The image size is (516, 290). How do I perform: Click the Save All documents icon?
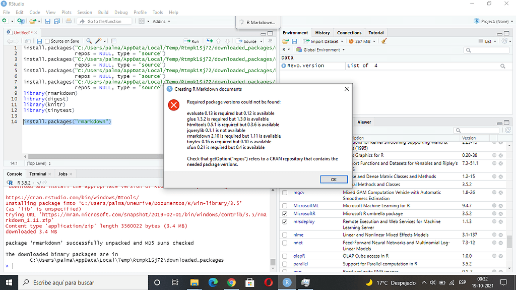click(56, 21)
